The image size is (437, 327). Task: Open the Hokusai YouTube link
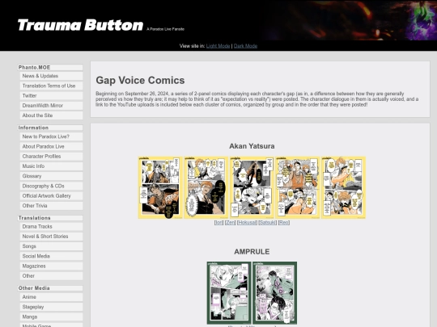(247, 223)
